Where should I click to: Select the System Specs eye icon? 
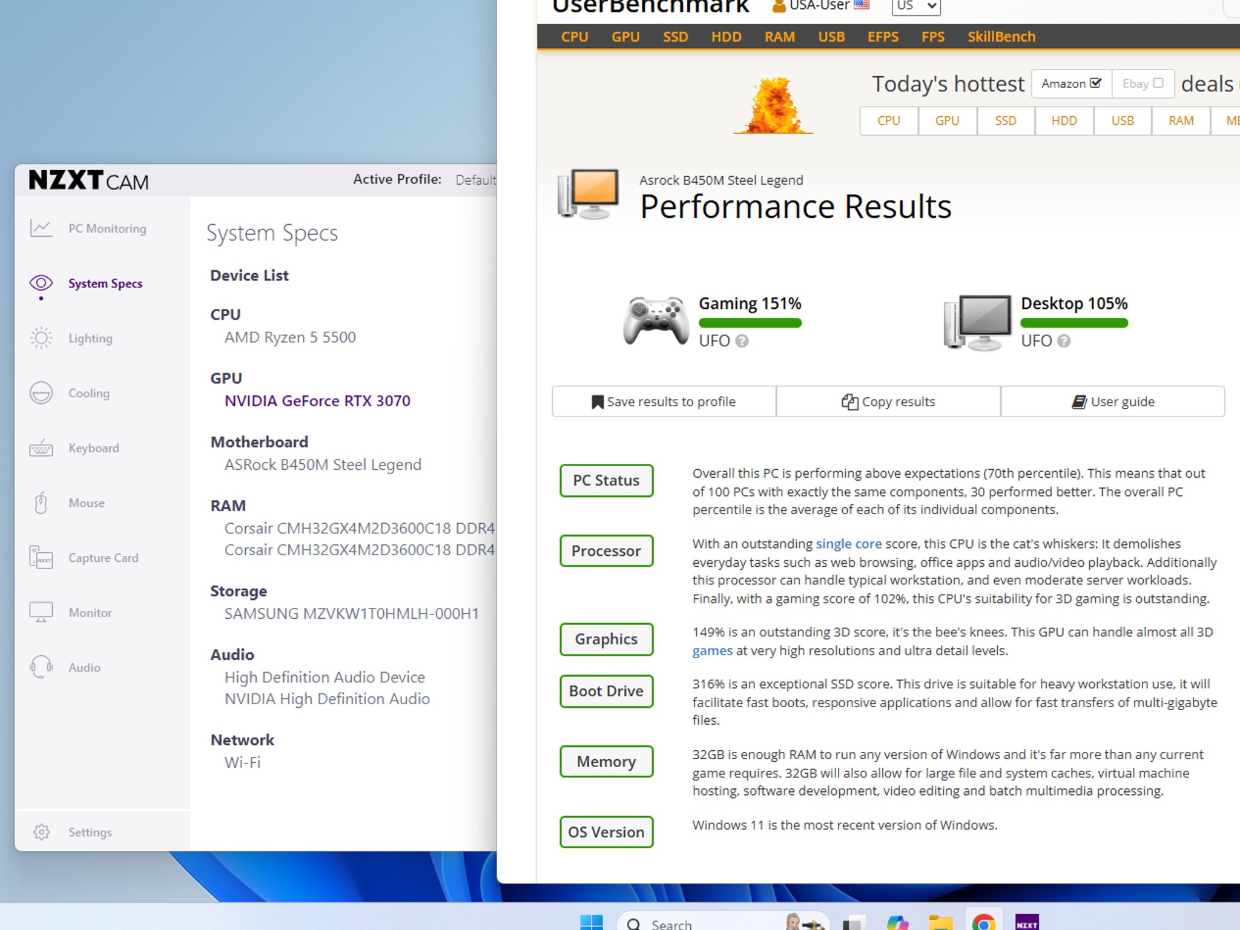41,283
